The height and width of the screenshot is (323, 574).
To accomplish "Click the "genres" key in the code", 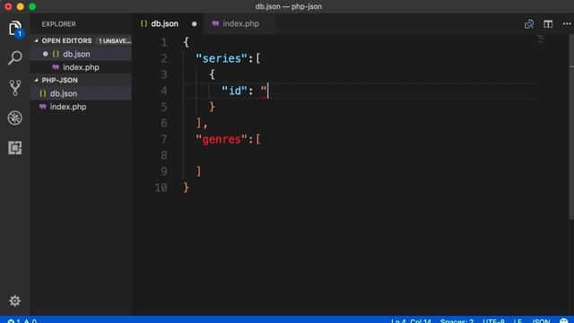I will click(222, 140).
